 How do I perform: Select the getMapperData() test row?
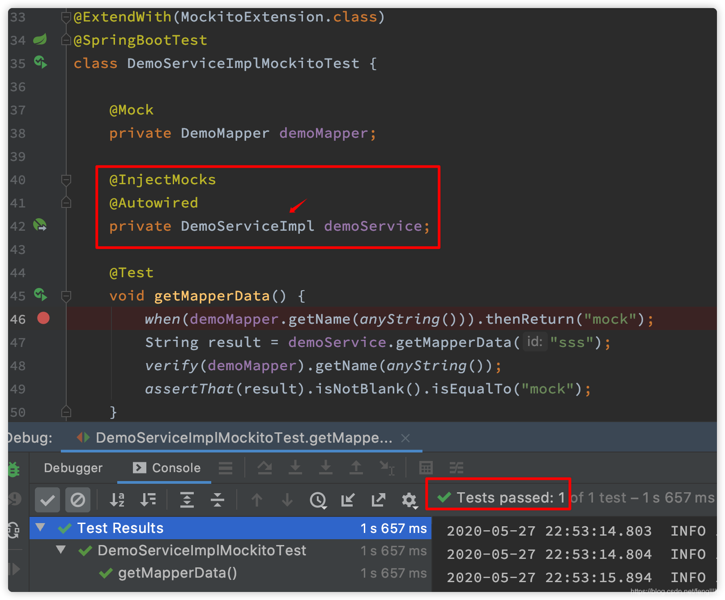[x=230, y=573]
